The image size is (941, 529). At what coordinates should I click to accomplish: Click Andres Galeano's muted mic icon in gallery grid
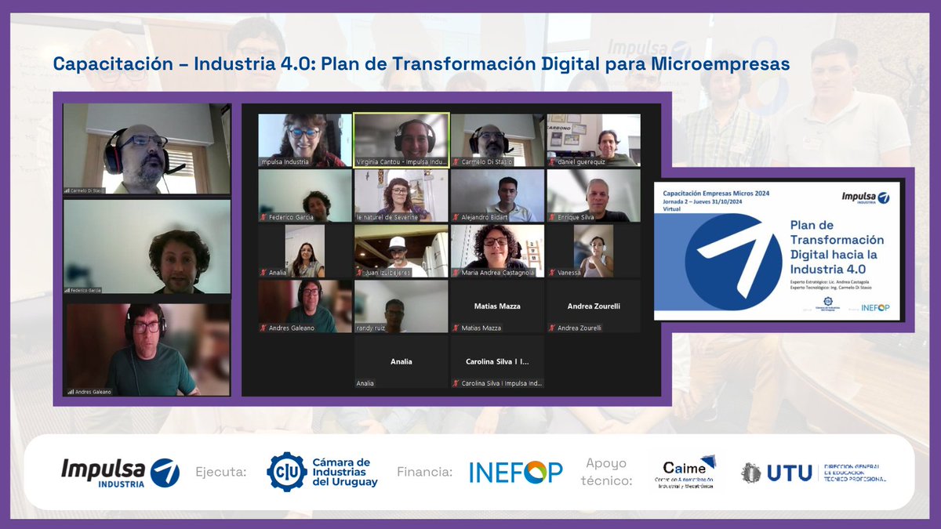[x=263, y=328]
